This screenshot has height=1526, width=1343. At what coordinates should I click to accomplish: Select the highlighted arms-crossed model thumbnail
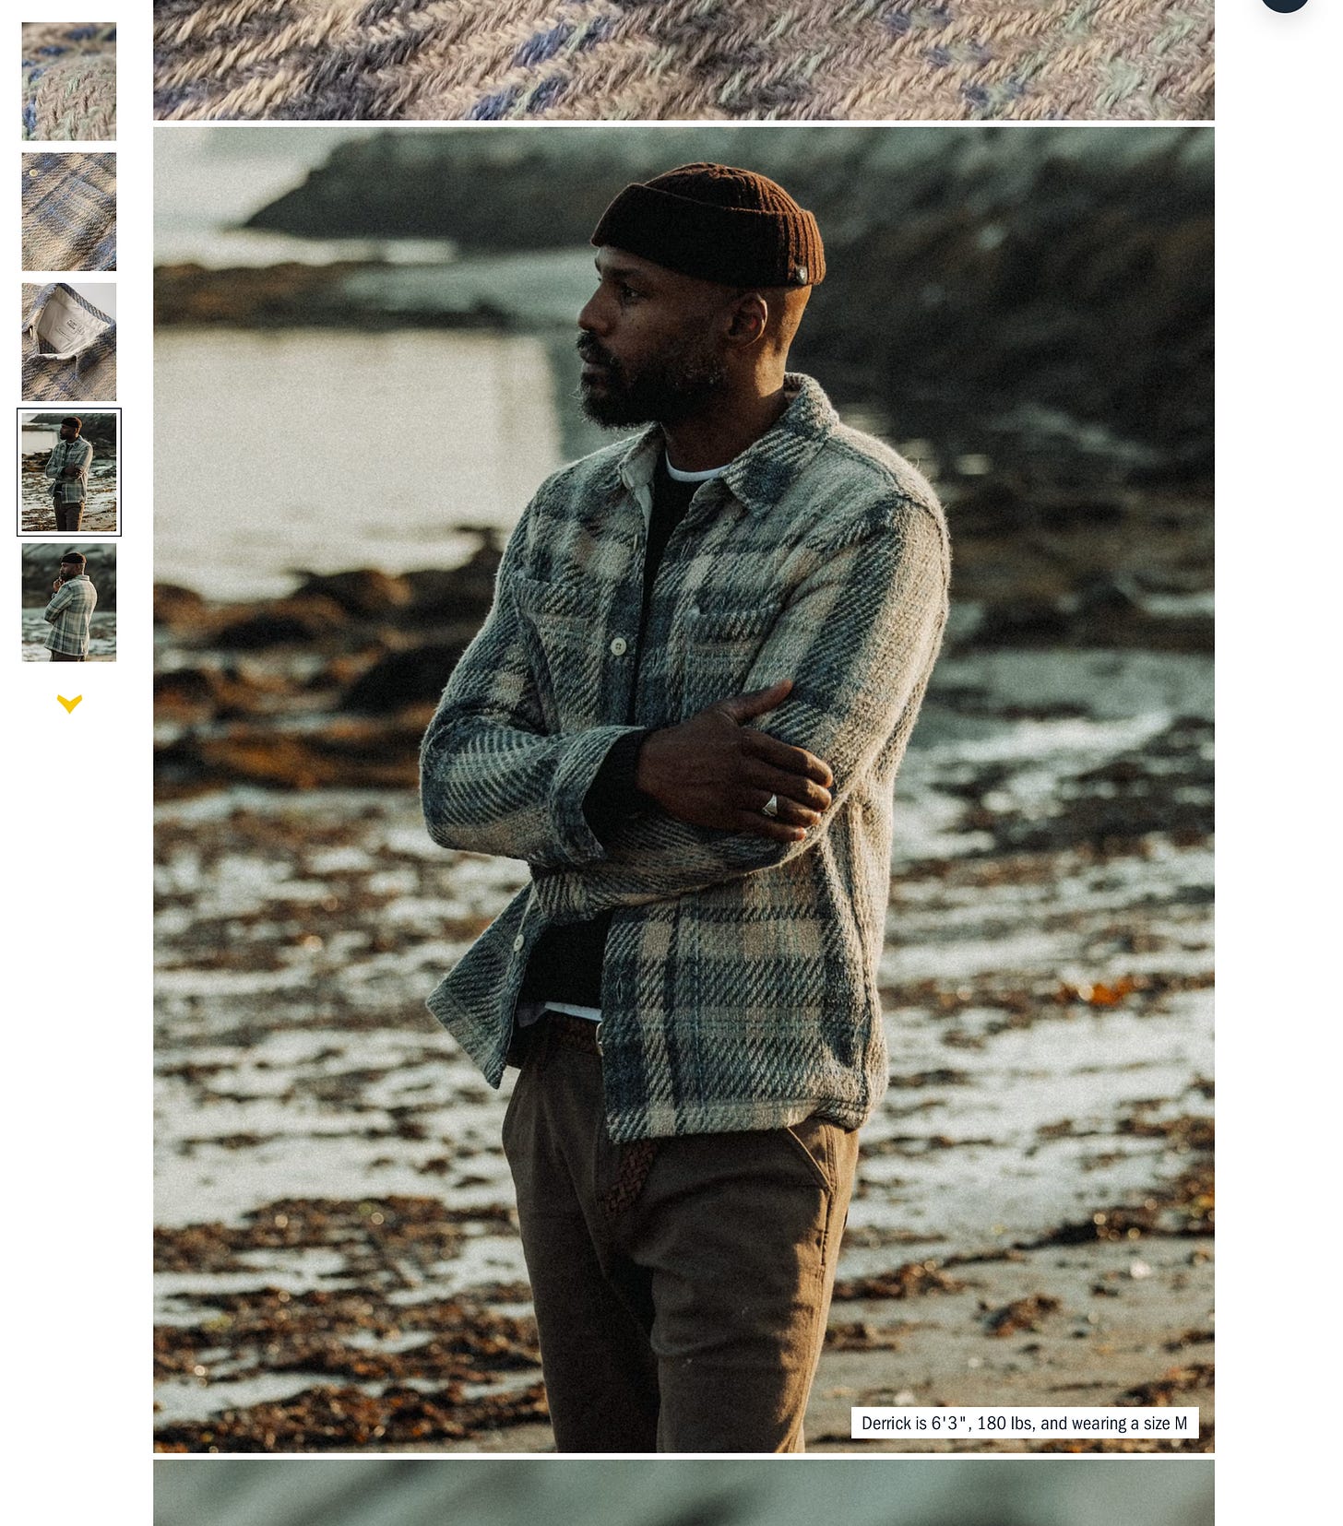point(69,472)
